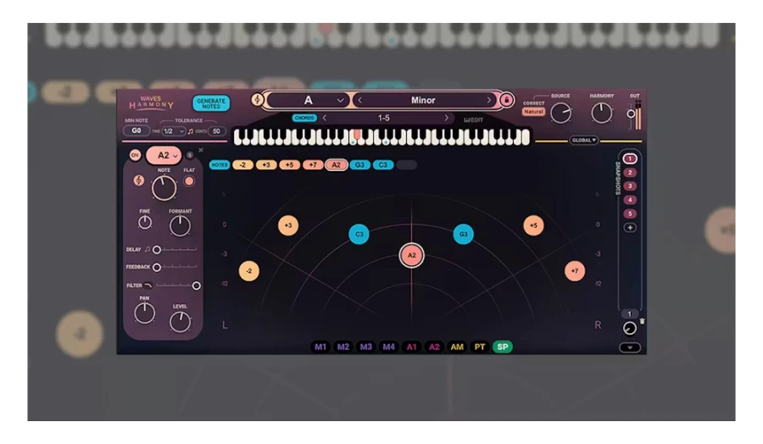Click the G3 voice chip in notes row
This screenshot has height=444, width=763.
coord(359,165)
